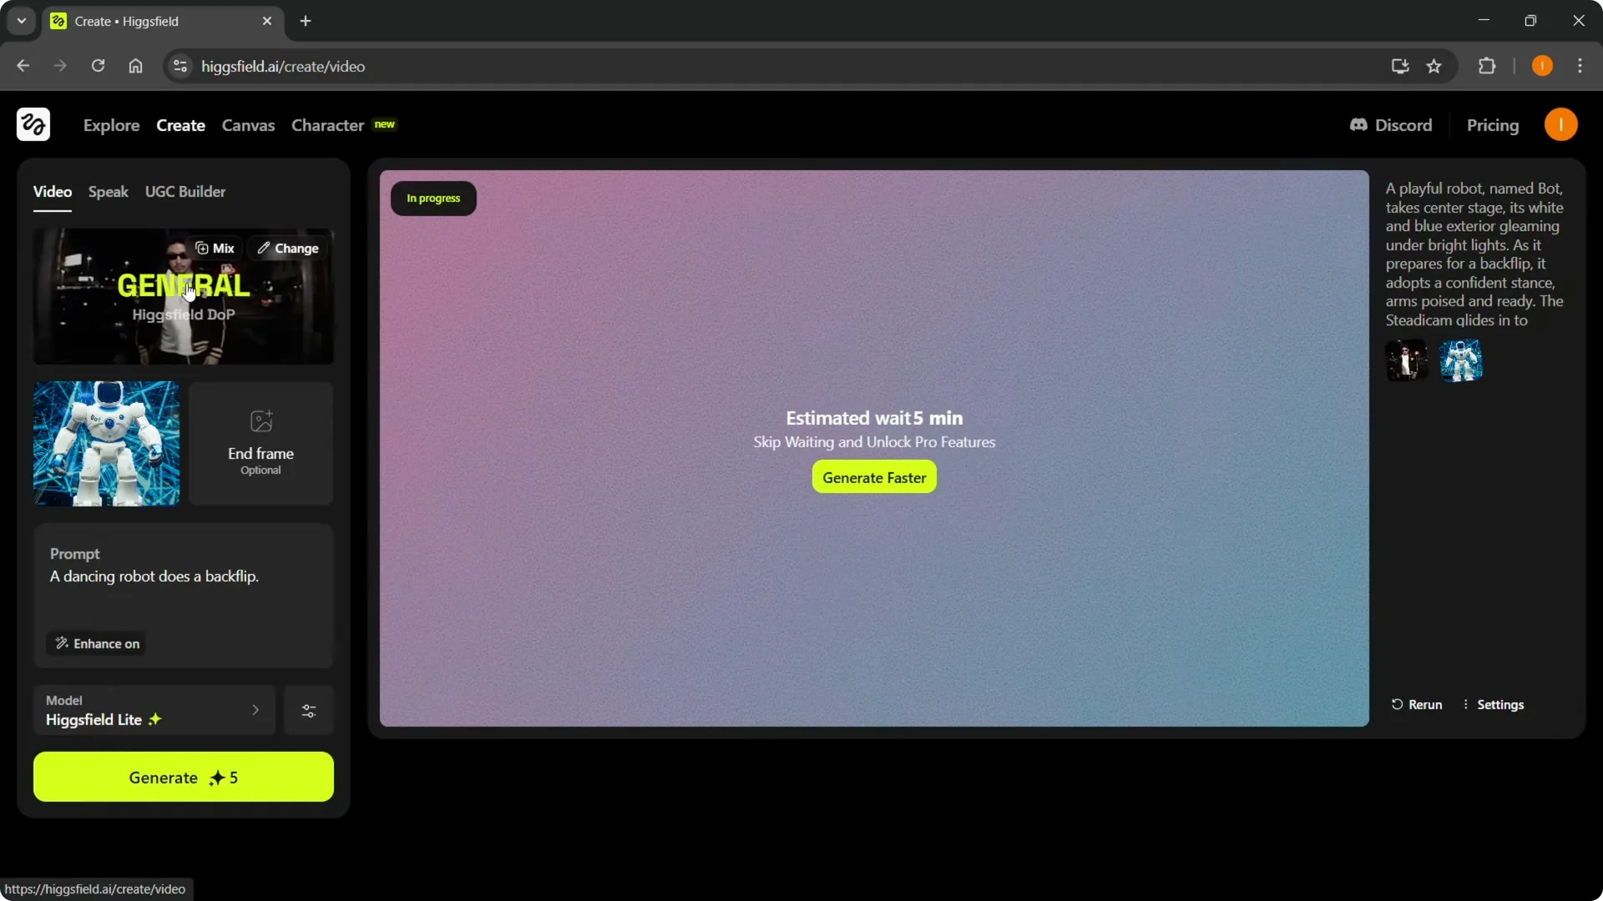Select the blue robot start frame thumbnail
1603x901 pixels.
pos(105,443)
